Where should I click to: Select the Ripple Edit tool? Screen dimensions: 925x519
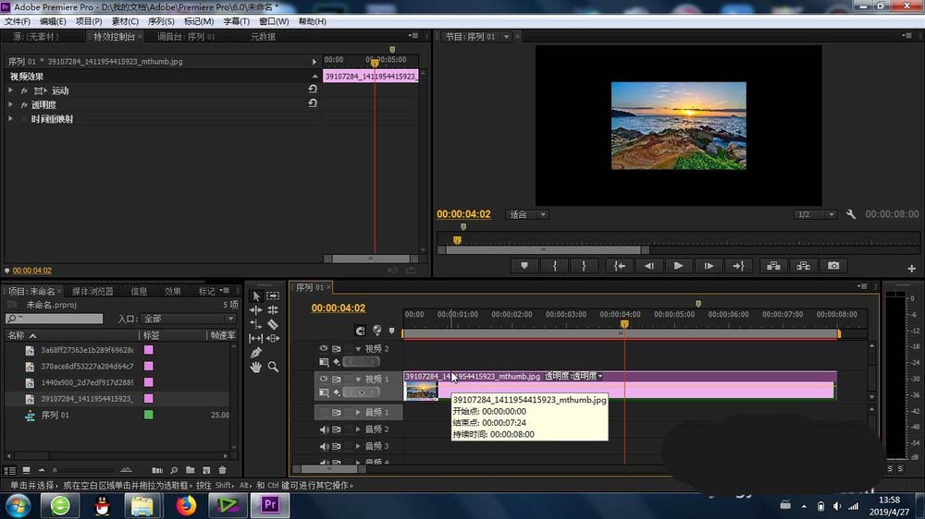click(x=256, y=310)
